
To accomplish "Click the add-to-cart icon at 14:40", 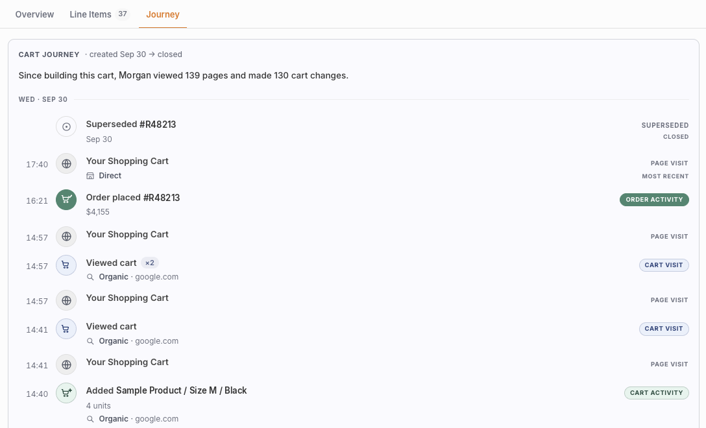I will click(66, 394).
